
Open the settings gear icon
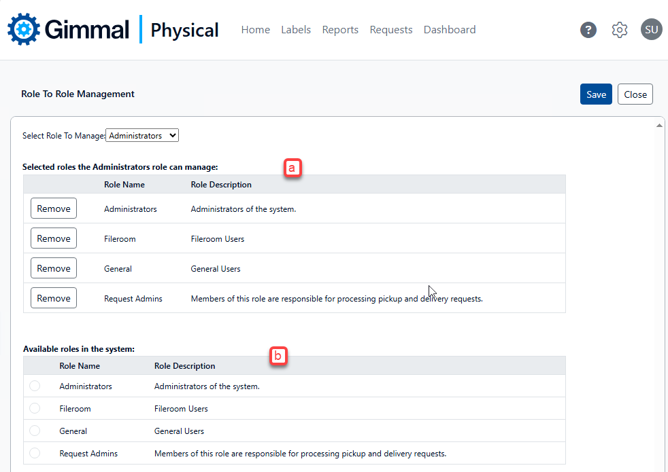click(x=620, y=30)
